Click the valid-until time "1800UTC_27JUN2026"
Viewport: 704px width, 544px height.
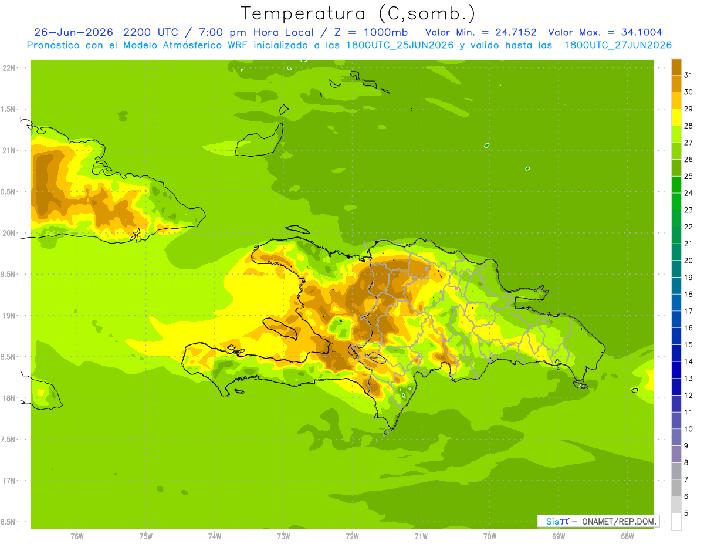[618, 45]
